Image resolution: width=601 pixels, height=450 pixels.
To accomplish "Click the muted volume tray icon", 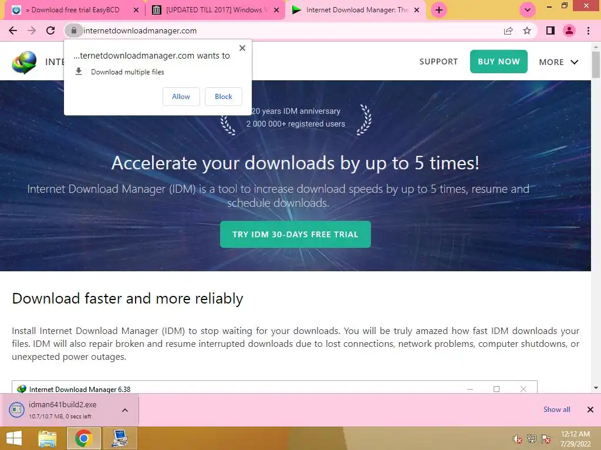I will coord(518,439).
